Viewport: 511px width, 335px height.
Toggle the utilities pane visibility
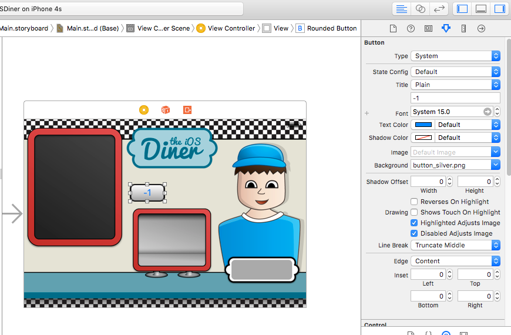point(500,9)
